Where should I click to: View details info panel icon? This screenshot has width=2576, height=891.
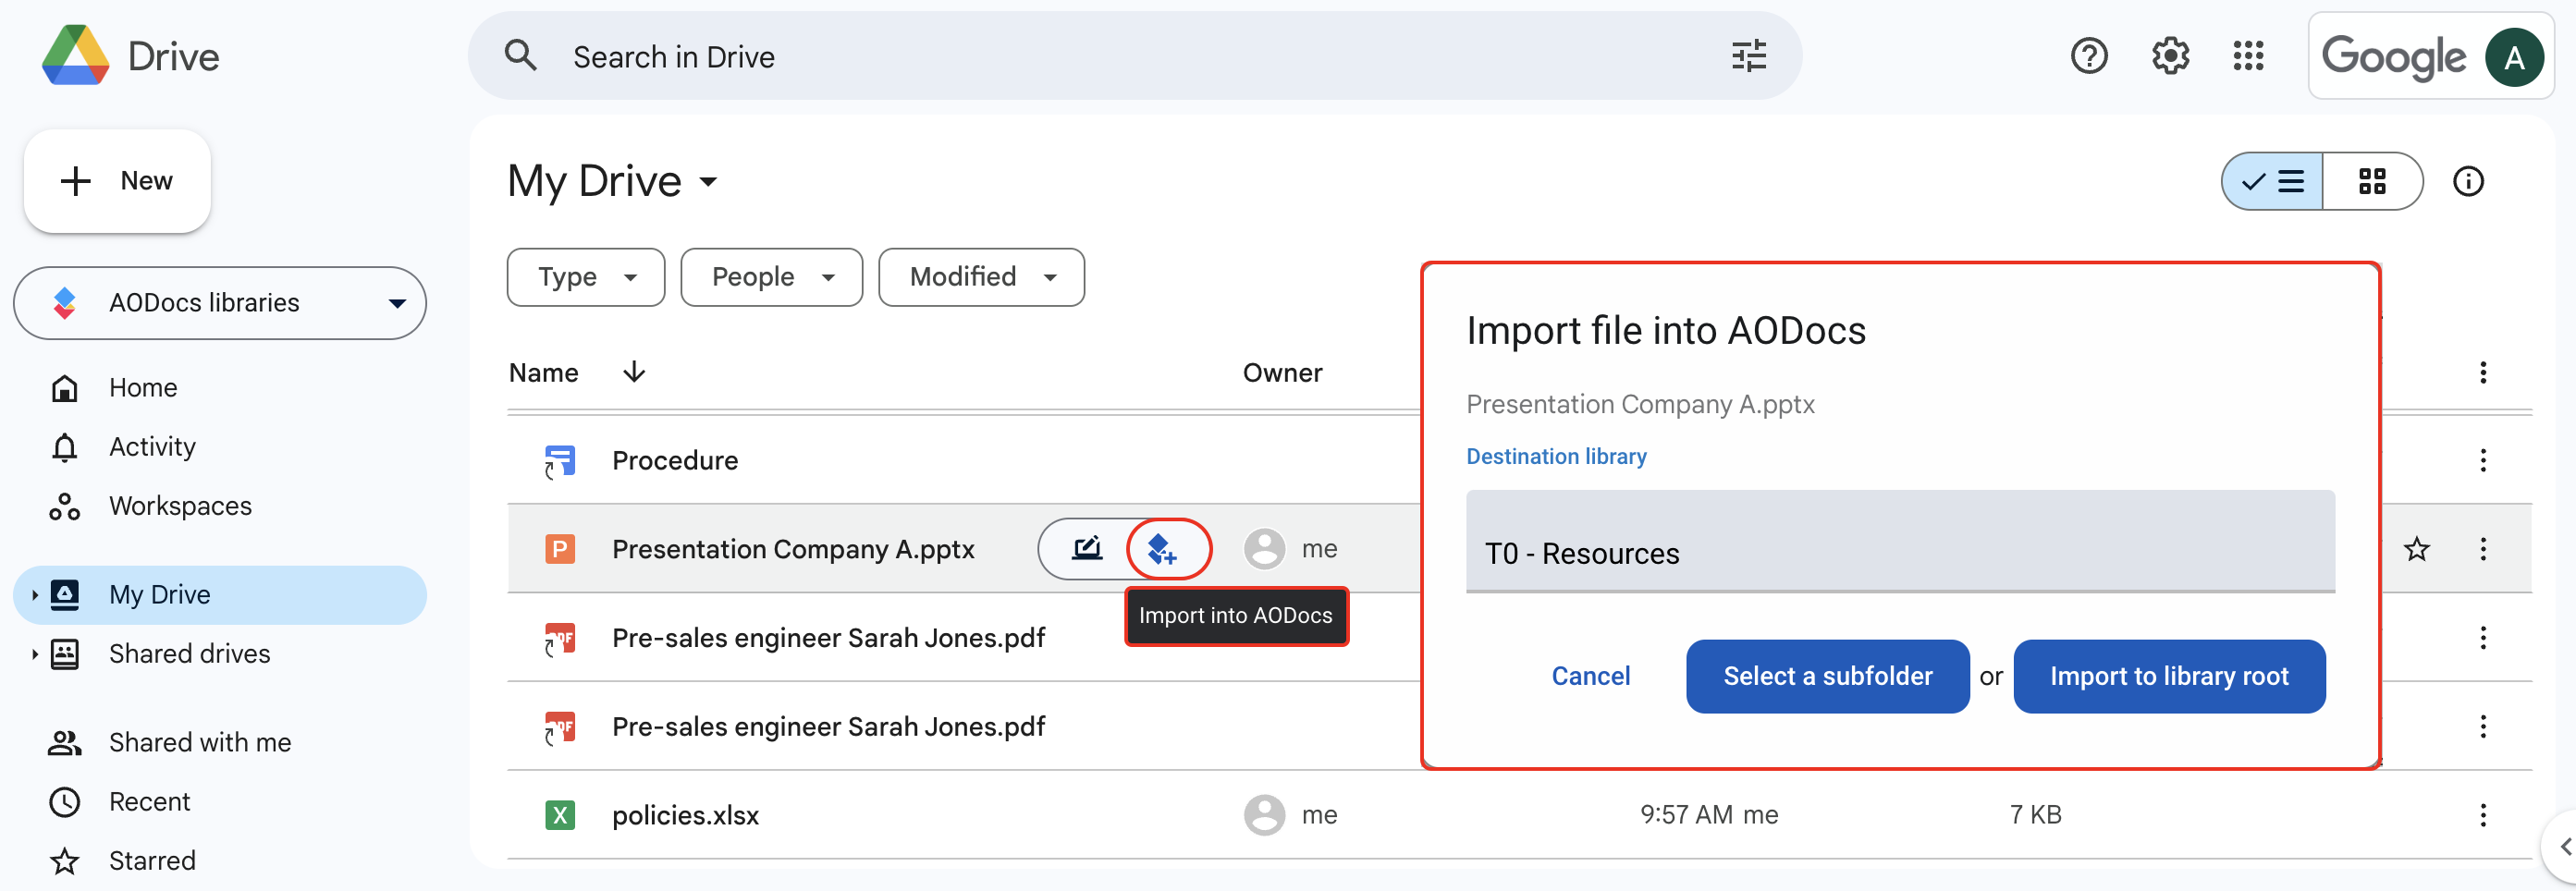2468,181
